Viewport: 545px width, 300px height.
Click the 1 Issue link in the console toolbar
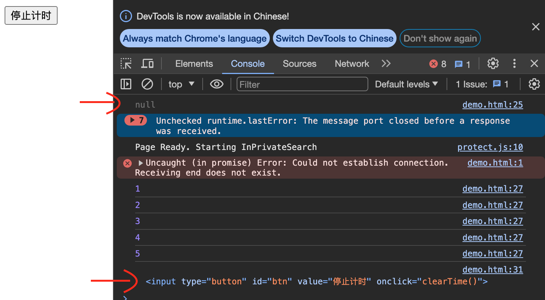(482, 84)
